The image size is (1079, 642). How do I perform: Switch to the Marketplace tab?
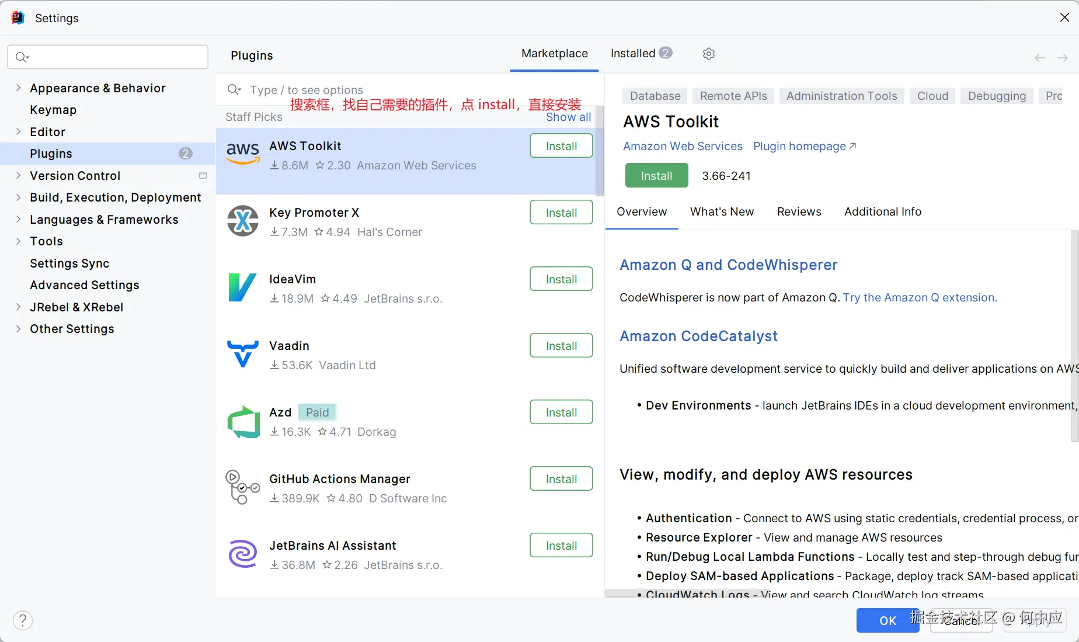point(554,54)
